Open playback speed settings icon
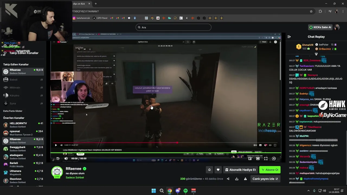The image size is (347, 195). point(274,159)
